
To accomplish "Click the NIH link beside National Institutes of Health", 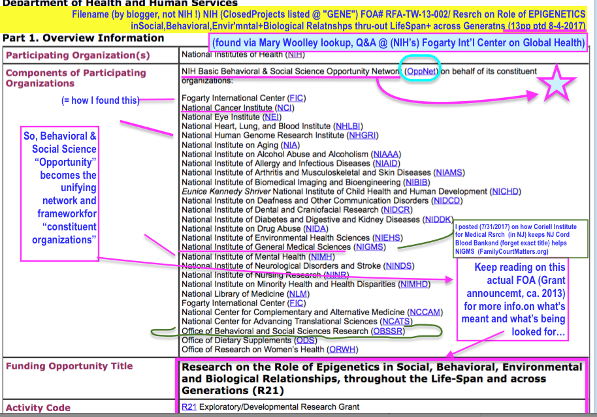I will click(295, 54).
